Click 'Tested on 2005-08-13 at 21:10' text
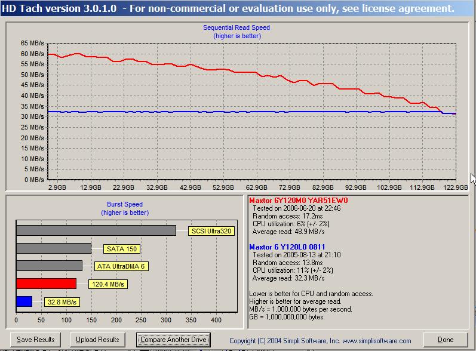The width and height of the screenshot is (476, 351). [x=297, y=255]
